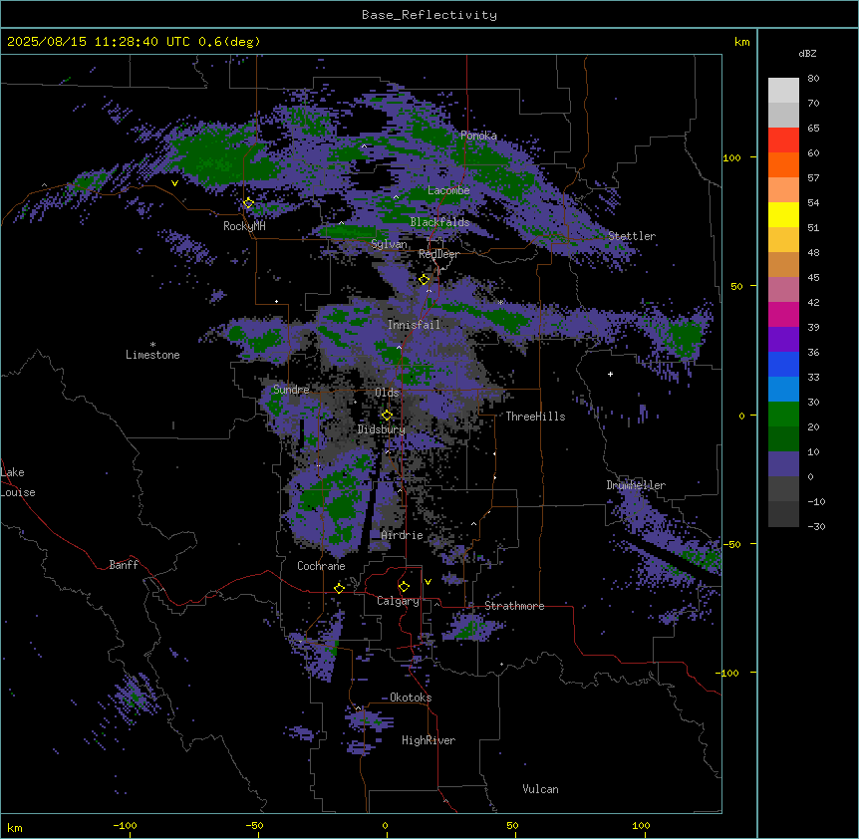Select the Olds city label

[387, 393]
